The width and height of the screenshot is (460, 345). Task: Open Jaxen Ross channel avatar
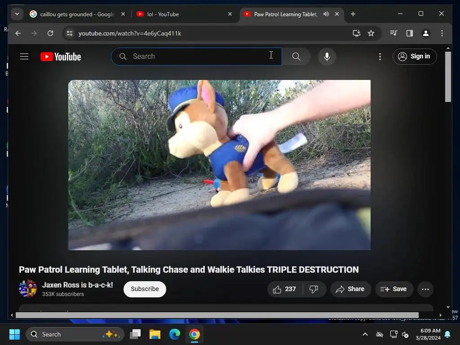(28, 289)
